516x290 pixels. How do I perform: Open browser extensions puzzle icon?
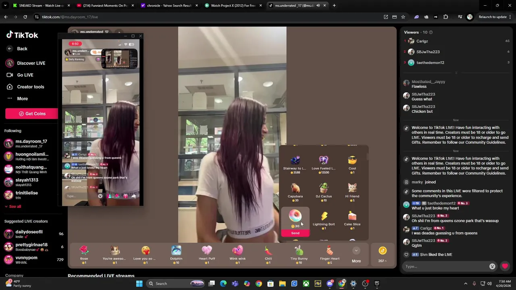[445, 17]
